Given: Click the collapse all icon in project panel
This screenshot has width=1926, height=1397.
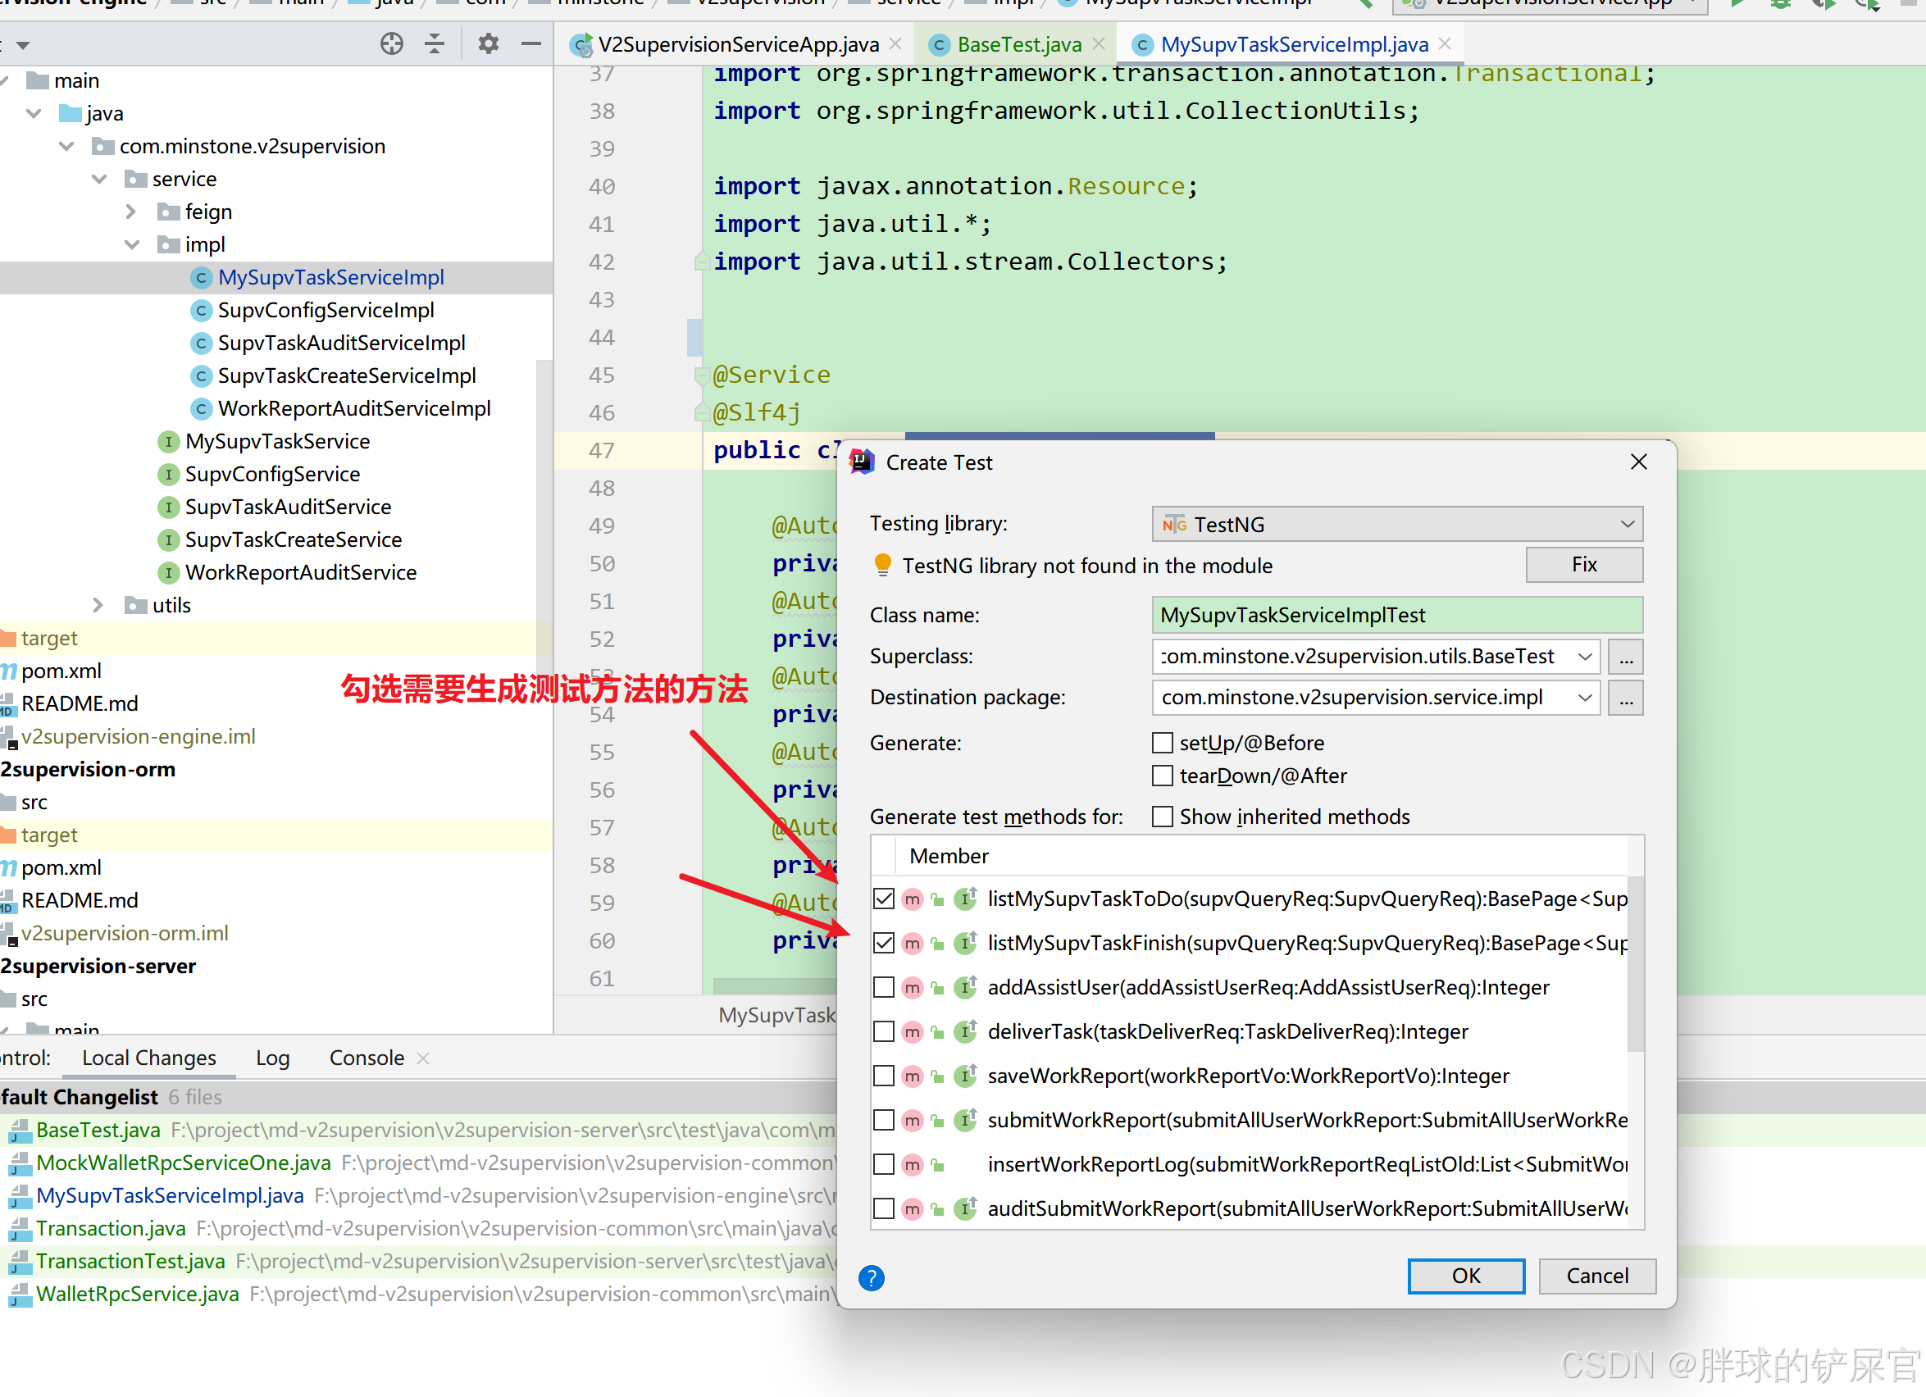Looking at the screenshot, I should [435, 43].
